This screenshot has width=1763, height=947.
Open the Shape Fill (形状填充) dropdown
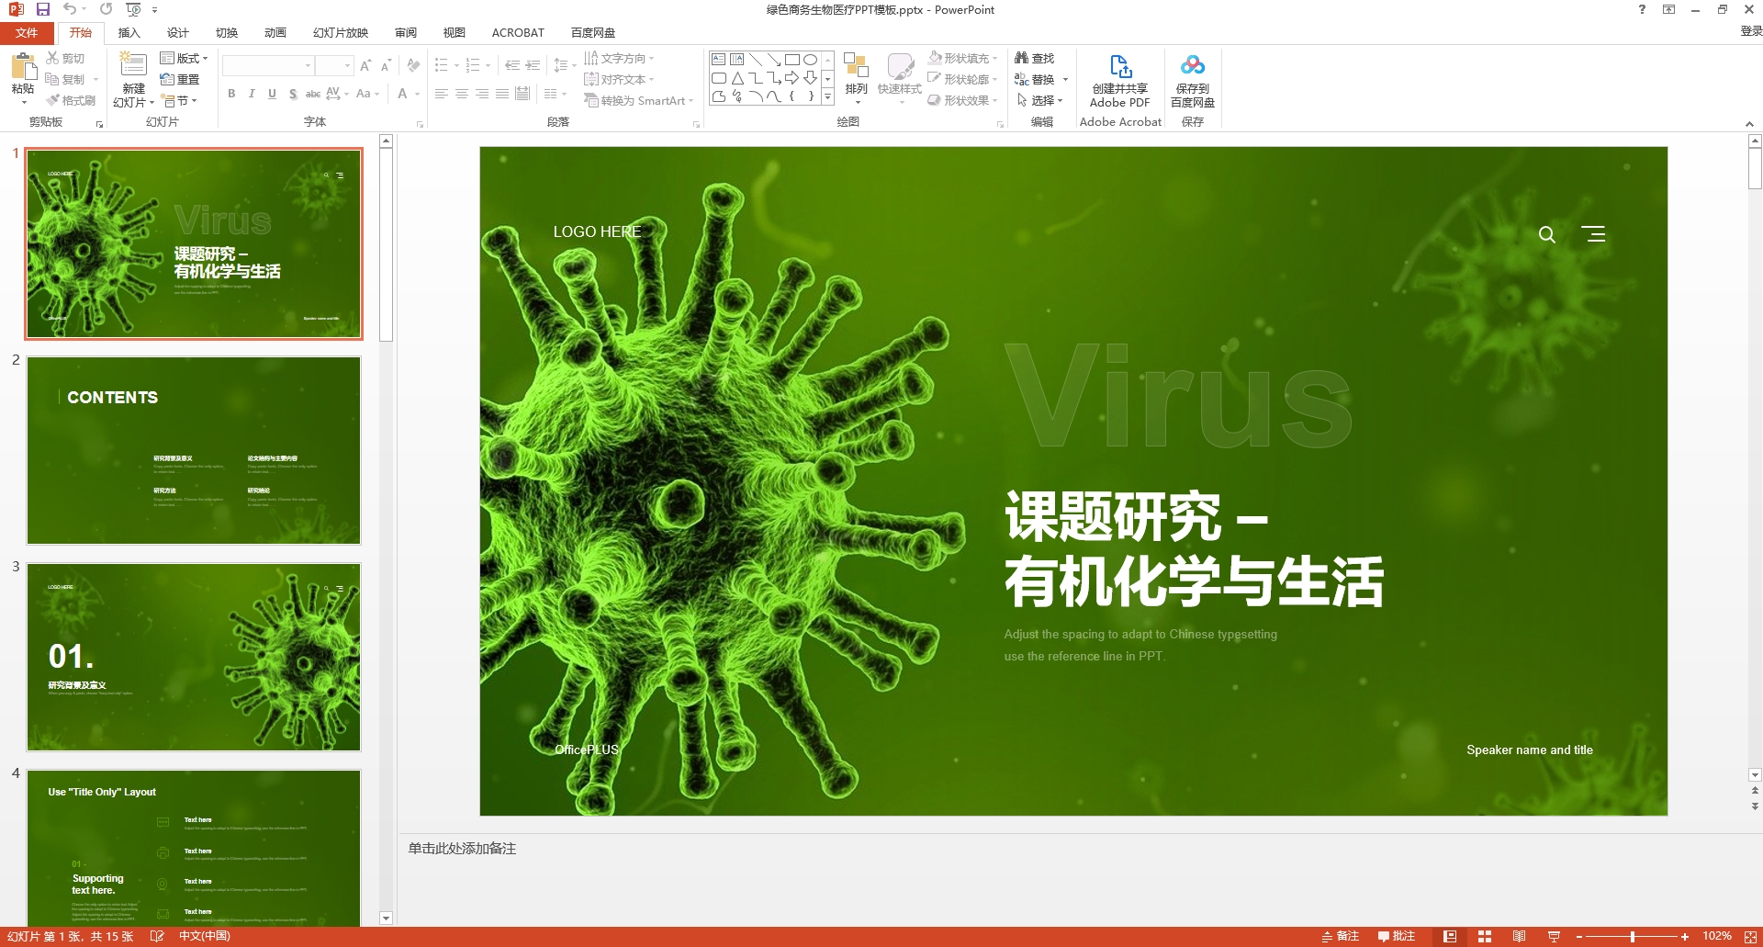tap(962, 58)
